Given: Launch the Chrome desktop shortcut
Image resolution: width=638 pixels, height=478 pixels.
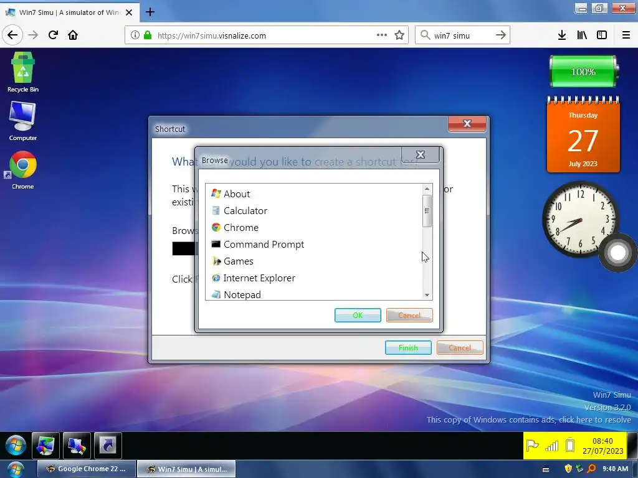Looking at the screenshot, I should 23,170.
